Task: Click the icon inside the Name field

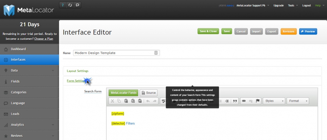Action: [156, 53]
